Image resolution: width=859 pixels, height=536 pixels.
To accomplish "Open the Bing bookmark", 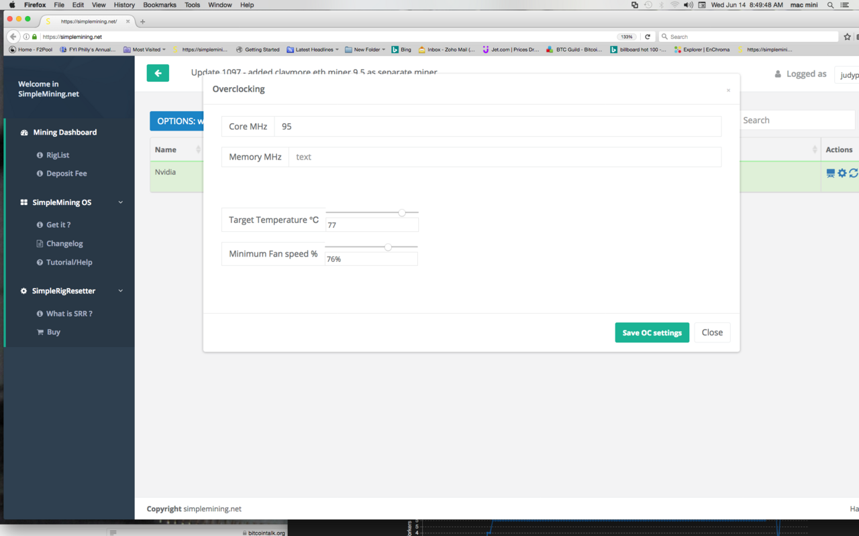I will (x=401, y=50).
